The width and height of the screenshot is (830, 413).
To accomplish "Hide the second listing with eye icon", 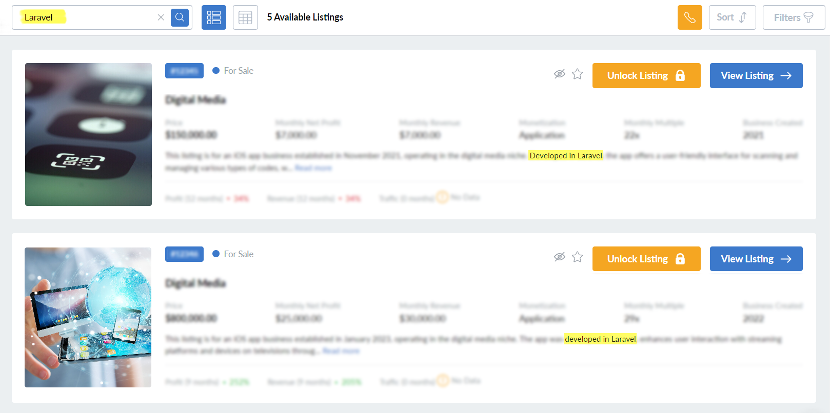I will pos(559,257).
